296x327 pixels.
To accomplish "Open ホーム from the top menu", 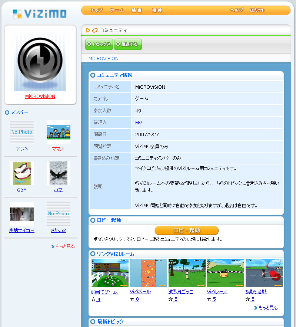I will pyautogui.click(x=117, y=10).
